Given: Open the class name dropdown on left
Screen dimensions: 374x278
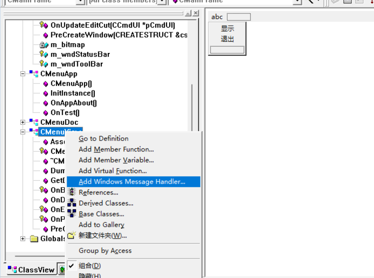Looking at the screenshot, I should click(x=81, y=1).
